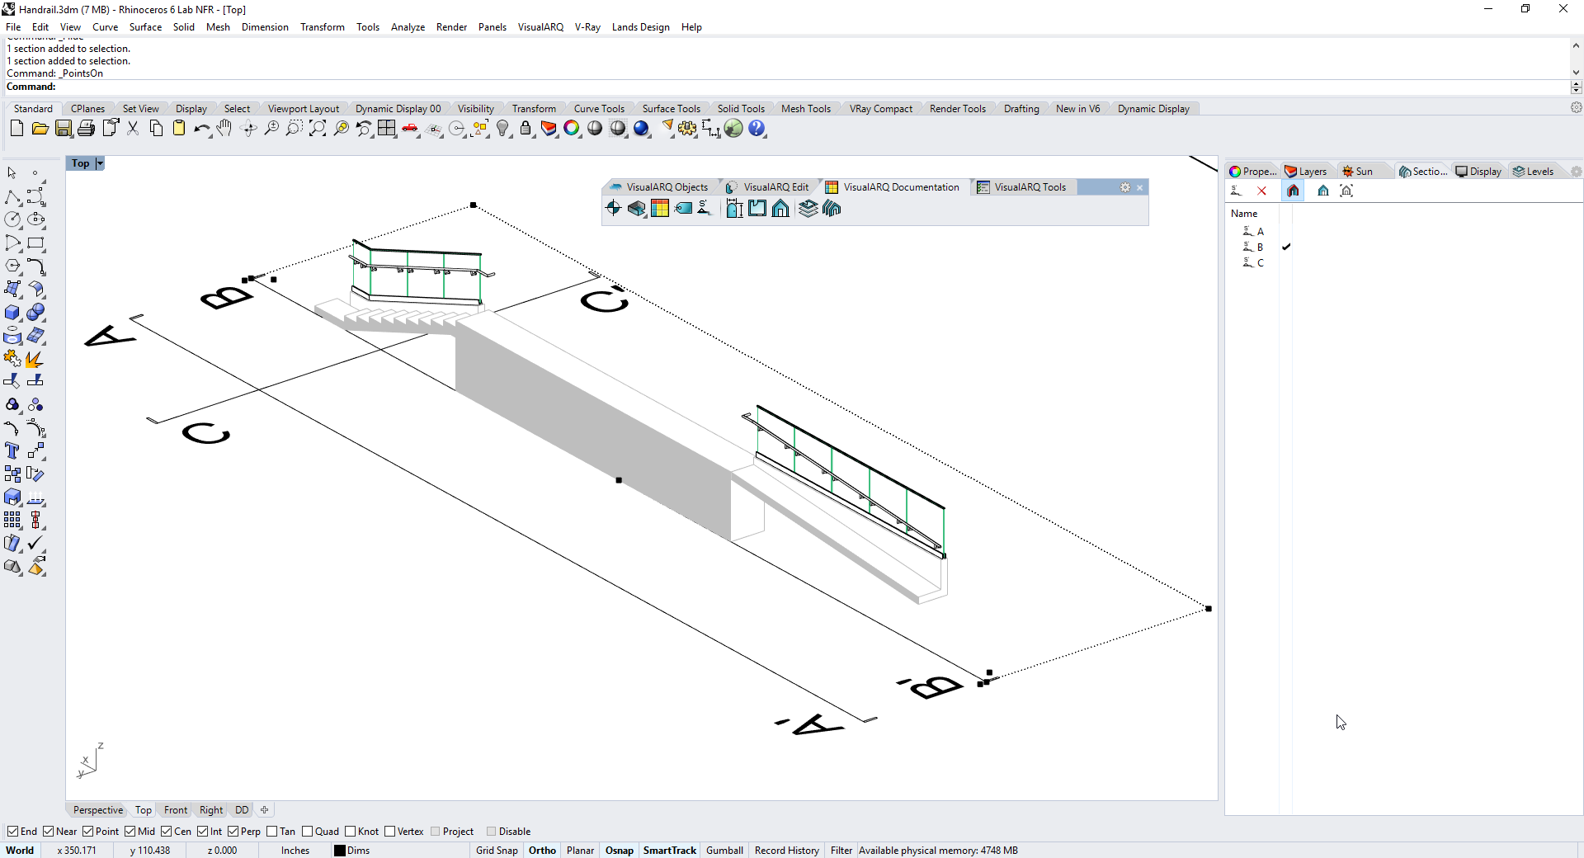
Task: Click the Explode icon in sidebar
Action: tap(35, 359)
